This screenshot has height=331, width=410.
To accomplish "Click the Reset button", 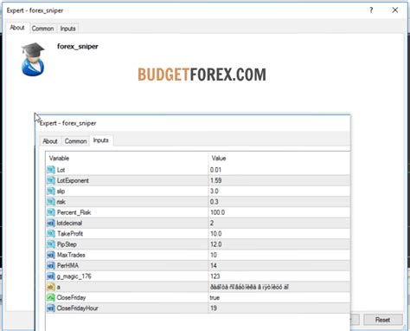I will pyautogui.click(x=382, y=320).
